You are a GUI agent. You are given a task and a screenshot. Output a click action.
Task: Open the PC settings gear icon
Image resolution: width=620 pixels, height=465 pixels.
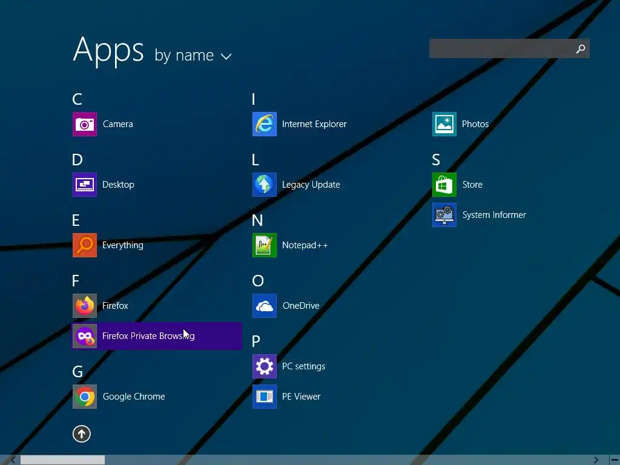click(x=265, y=366)
